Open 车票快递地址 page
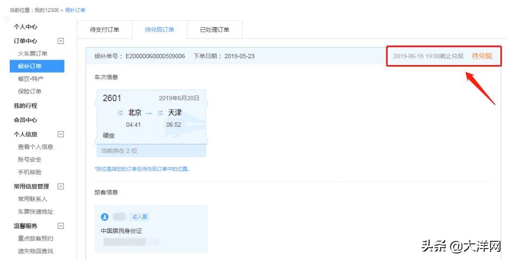Viewport: 509px width, 260px height. pyautogui.click(x=35, y=212)
